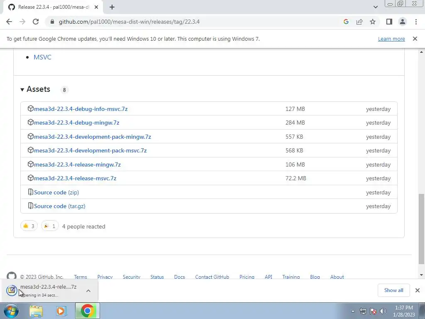Collapse the Assets section

click(36, 89)
